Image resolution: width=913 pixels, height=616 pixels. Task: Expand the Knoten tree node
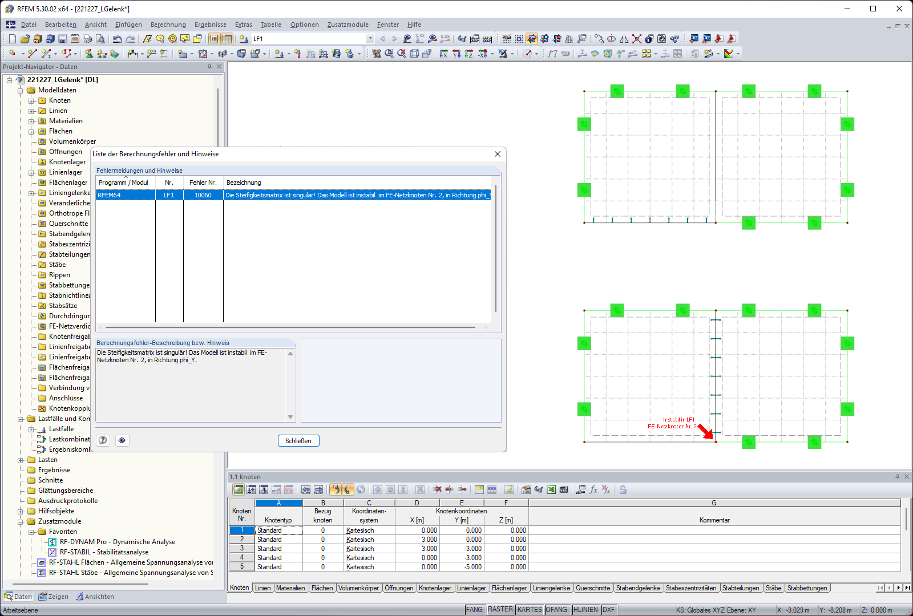pyautogui.click(x=31, y=100)
